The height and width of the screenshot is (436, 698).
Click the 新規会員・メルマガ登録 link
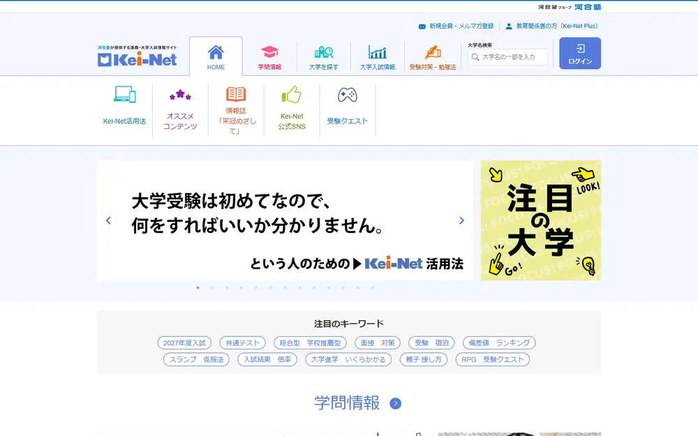(x=461, y=27)
